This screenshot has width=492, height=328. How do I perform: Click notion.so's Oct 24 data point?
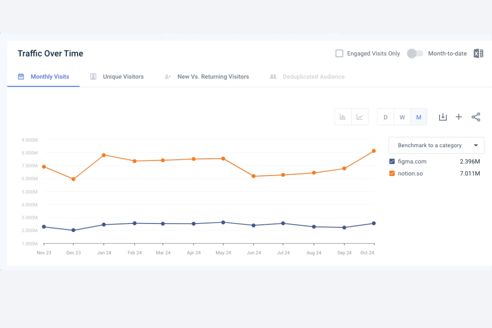374,150
